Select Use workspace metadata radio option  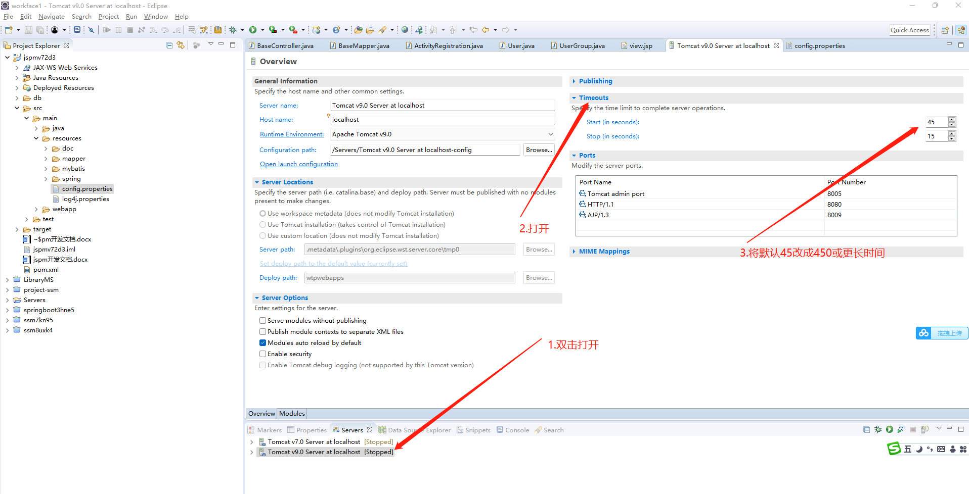tap(262, 214)
